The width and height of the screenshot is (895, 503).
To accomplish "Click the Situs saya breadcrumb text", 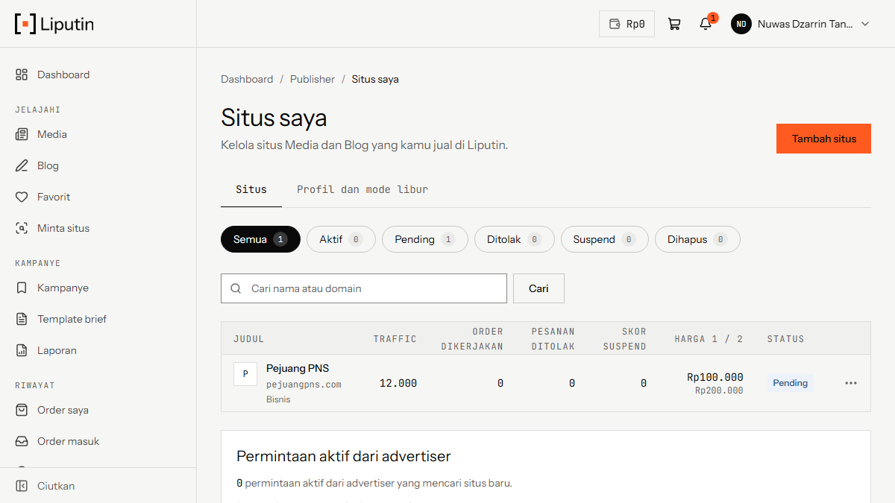I will (375, 79).
